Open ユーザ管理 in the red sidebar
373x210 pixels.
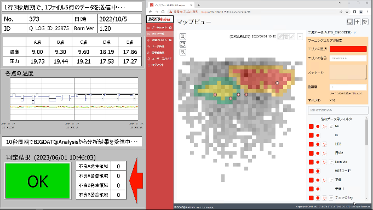159,47
